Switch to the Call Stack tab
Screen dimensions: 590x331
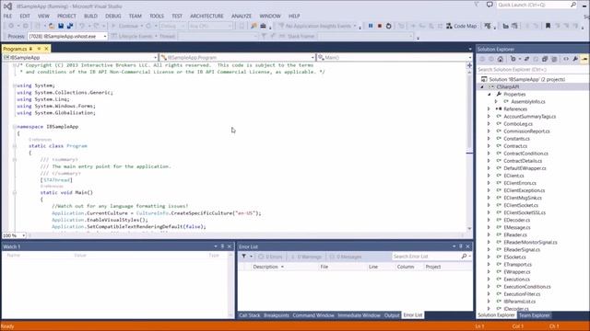(x=250, y=315)
